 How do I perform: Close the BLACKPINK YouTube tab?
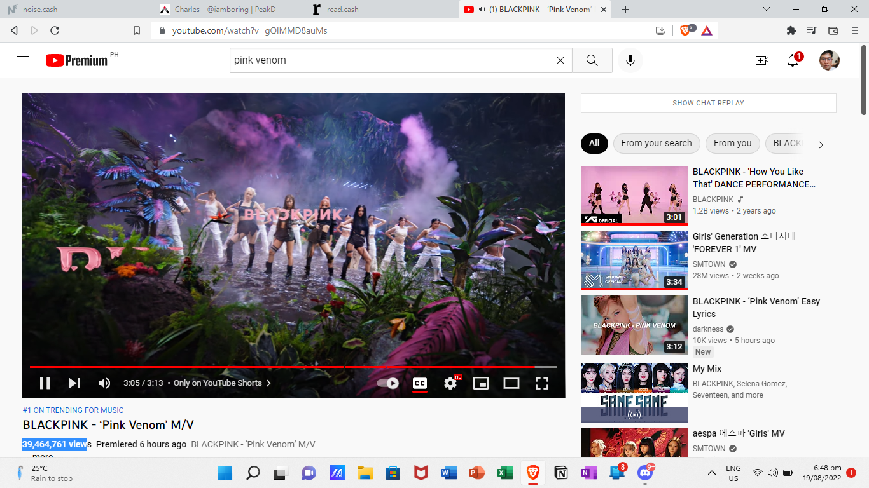[x=603, y=10]
